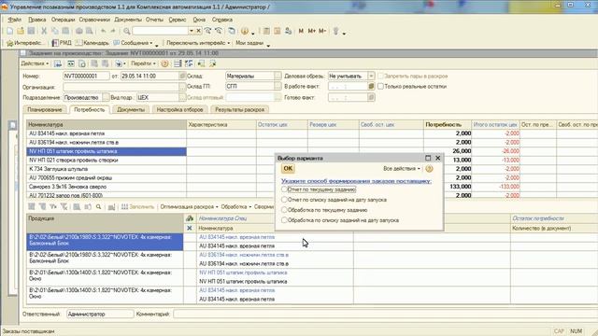Switch to the Результаты раскроя tab
Screen dimensions: 598x336
[x=239, y=110]
